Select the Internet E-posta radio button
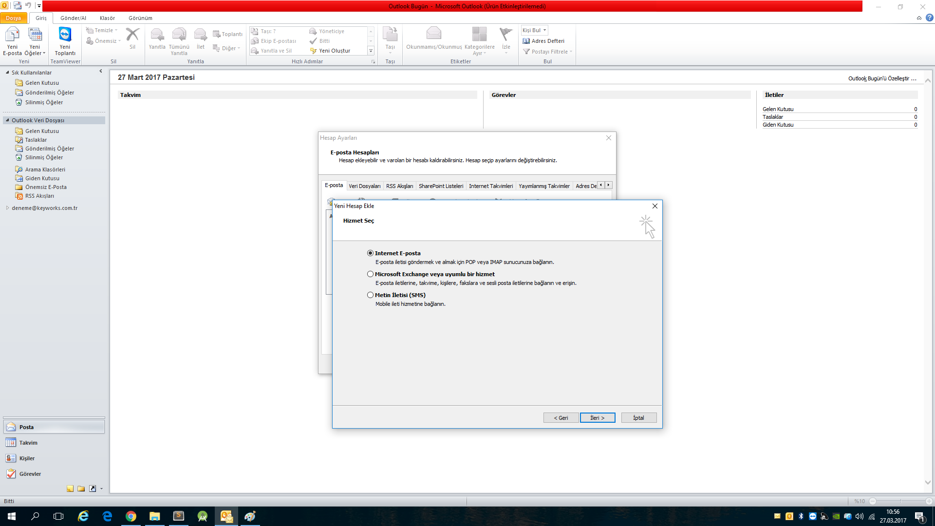Image resolution: width=935 pixels, height=526 pixels. click(x=370, y=253)
